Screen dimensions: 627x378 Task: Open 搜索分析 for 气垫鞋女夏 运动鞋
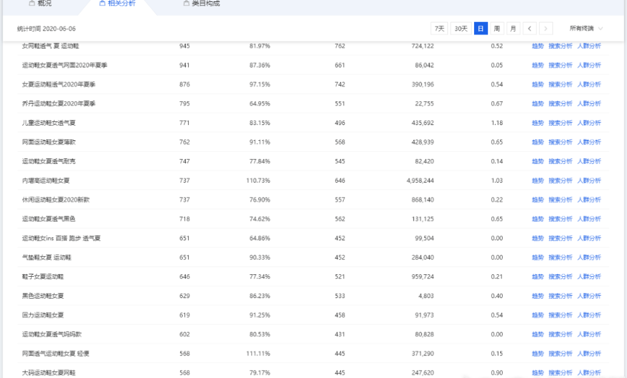(x=560, y=257)
